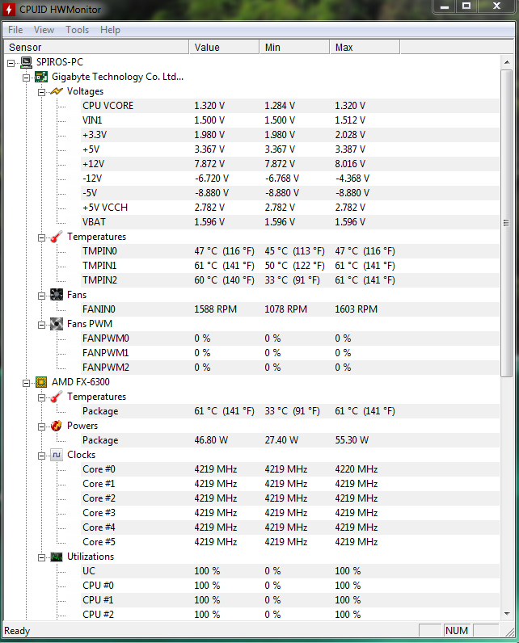Screen dimensions: 519x643
Task: Select the VIN1 voltage row
Action: [290, 120]
